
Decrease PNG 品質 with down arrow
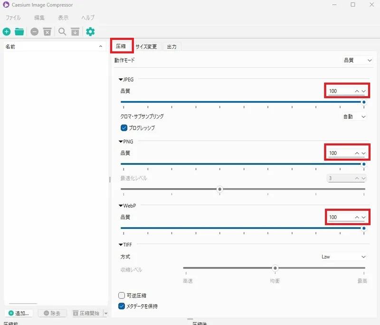coord(363,153)
